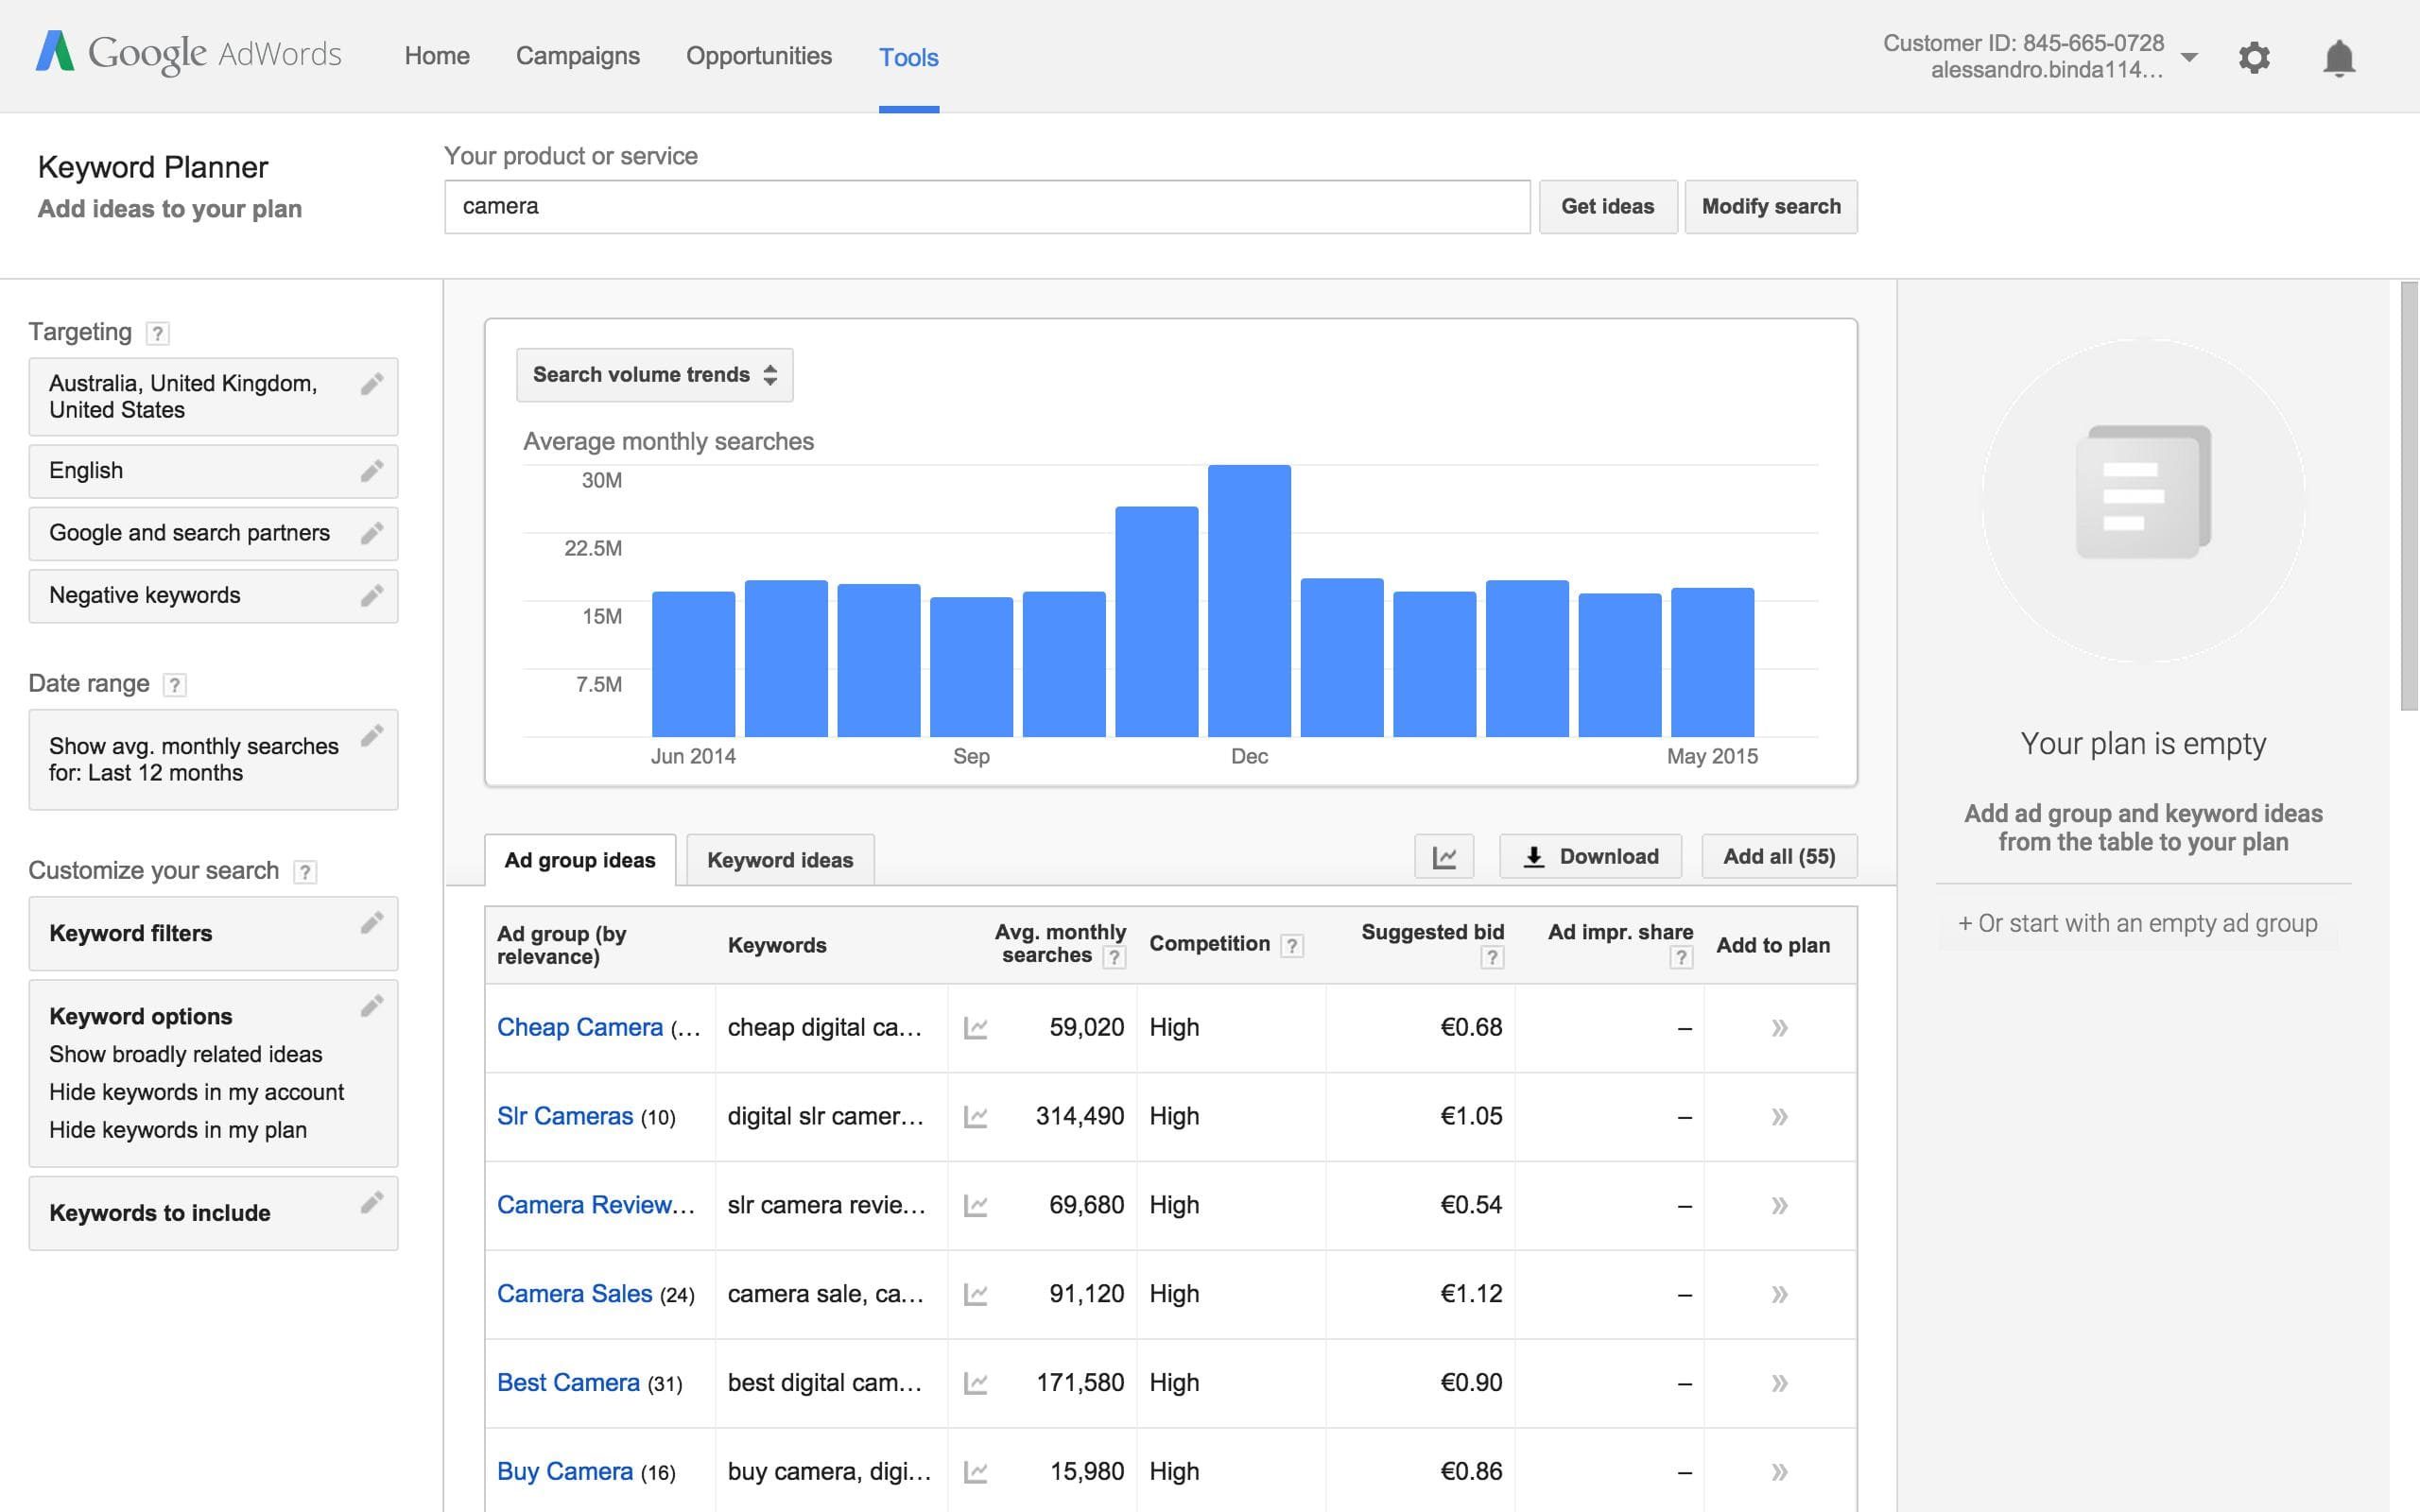The width and height of the screenshot is (2420, 1512).
Task: Switch to the Keyword ideas tab
Action: [780, 859]
